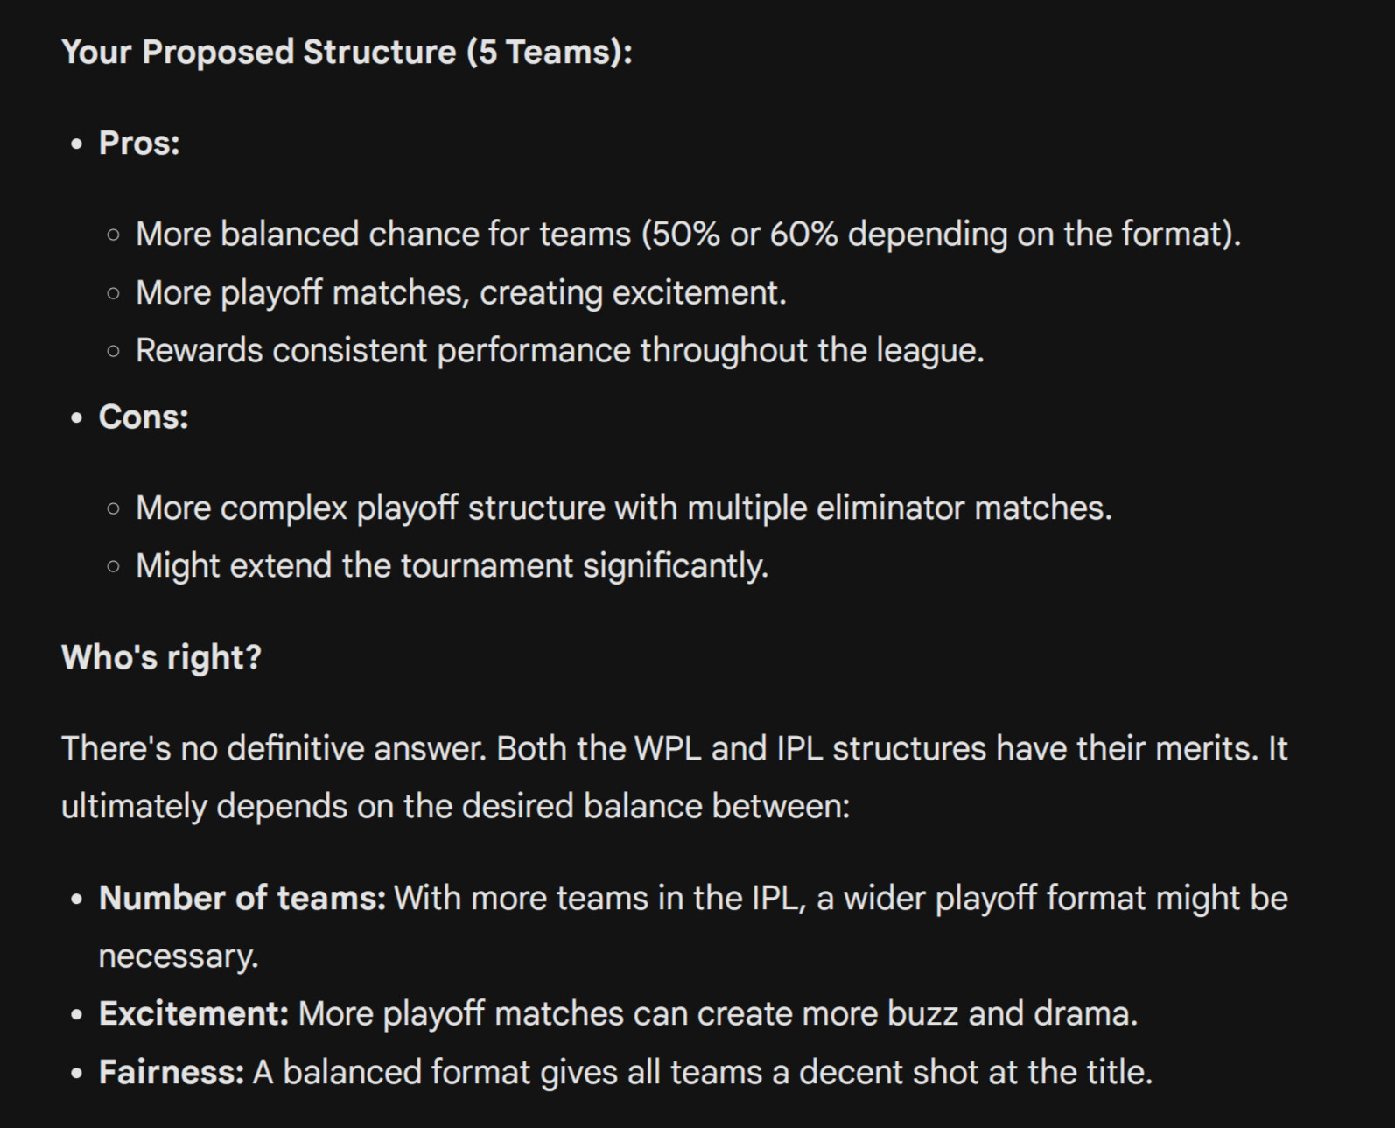1395x1128 pixels.
Task: Click the 'Rewards consistent performance' line
Action: (x=560, y=351)
